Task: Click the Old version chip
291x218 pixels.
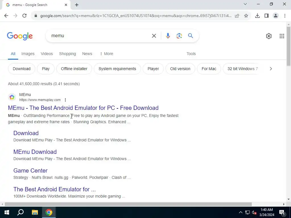Action: 180,69
